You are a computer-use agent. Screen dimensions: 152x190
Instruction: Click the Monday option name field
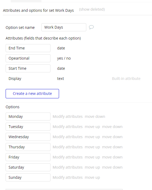28,117
